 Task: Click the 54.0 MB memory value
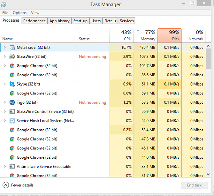(148, 121)
